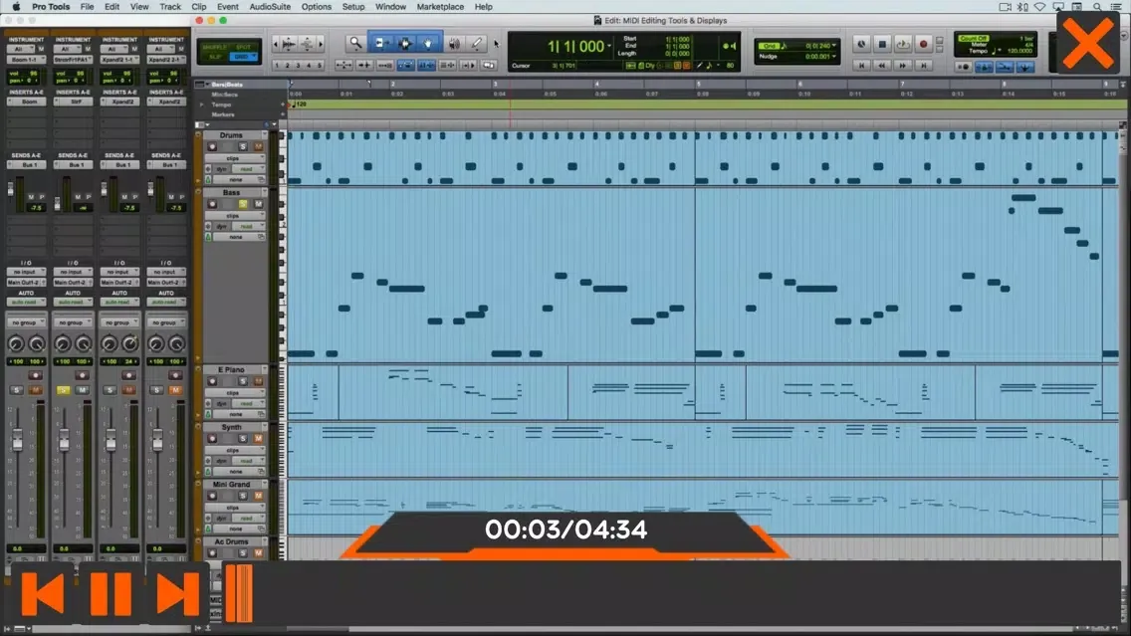Click horizontal zoom in arrow
1131x636 pixels.
tap(321, 45)
